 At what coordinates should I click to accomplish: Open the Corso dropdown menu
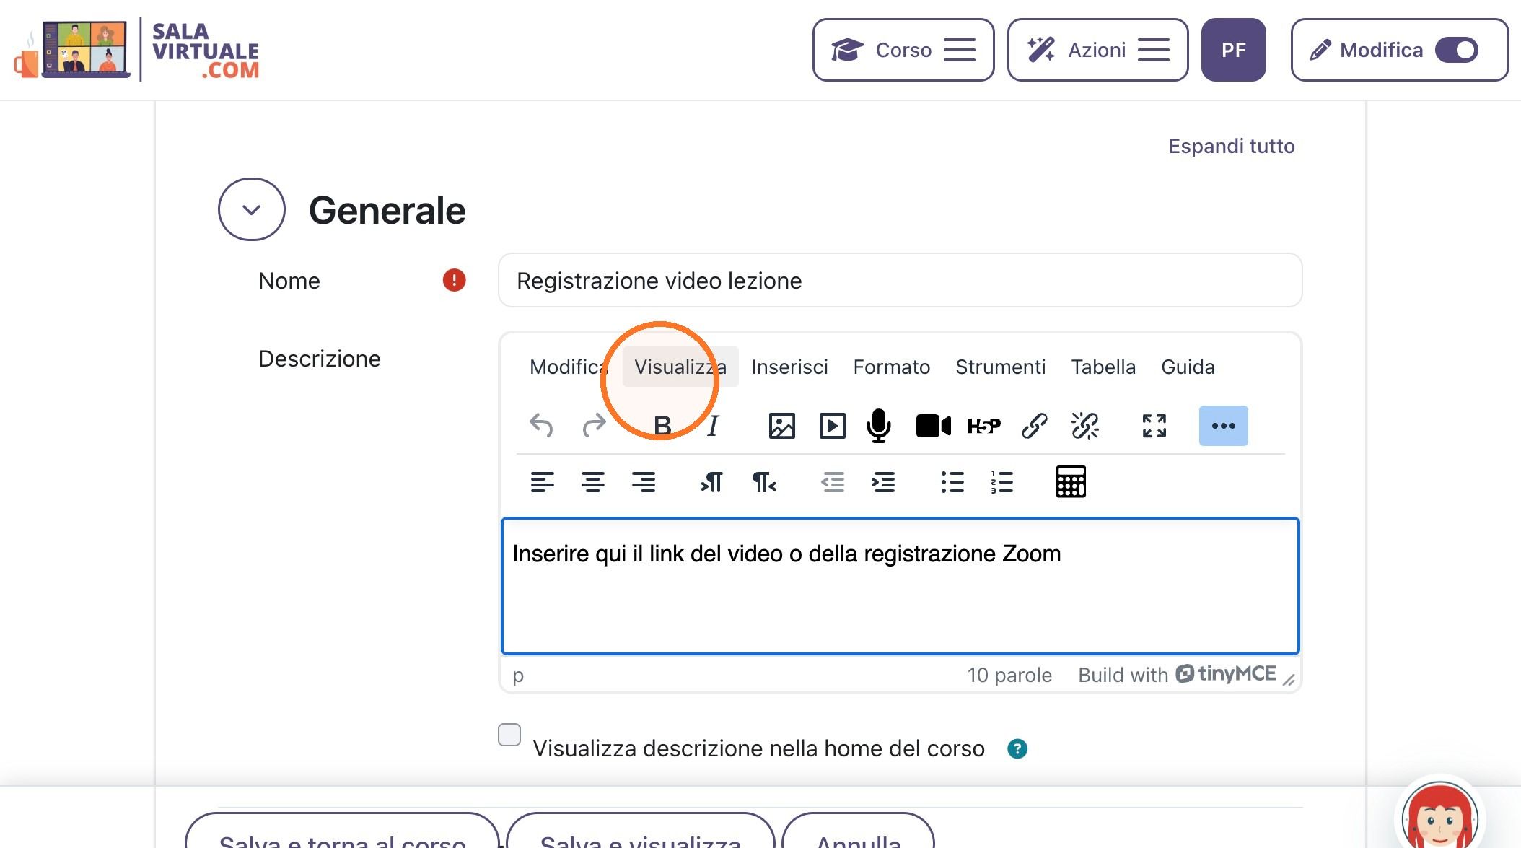(x=903, y=50)
